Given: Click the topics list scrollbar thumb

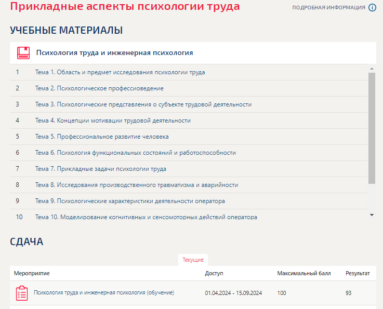Looking at the screenshot, I should (x=372, y=127).
